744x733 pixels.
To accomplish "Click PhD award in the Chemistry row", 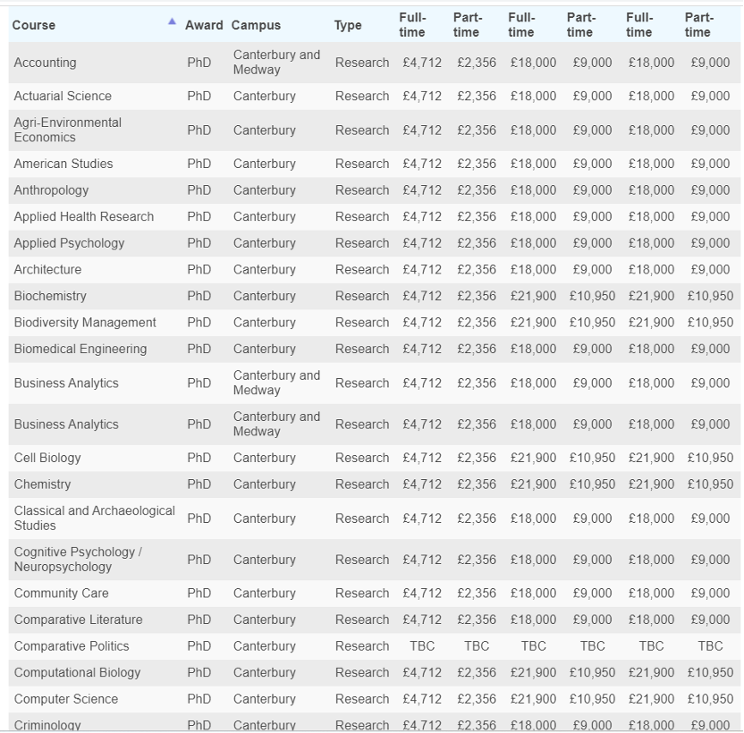I will coord(199,484).
